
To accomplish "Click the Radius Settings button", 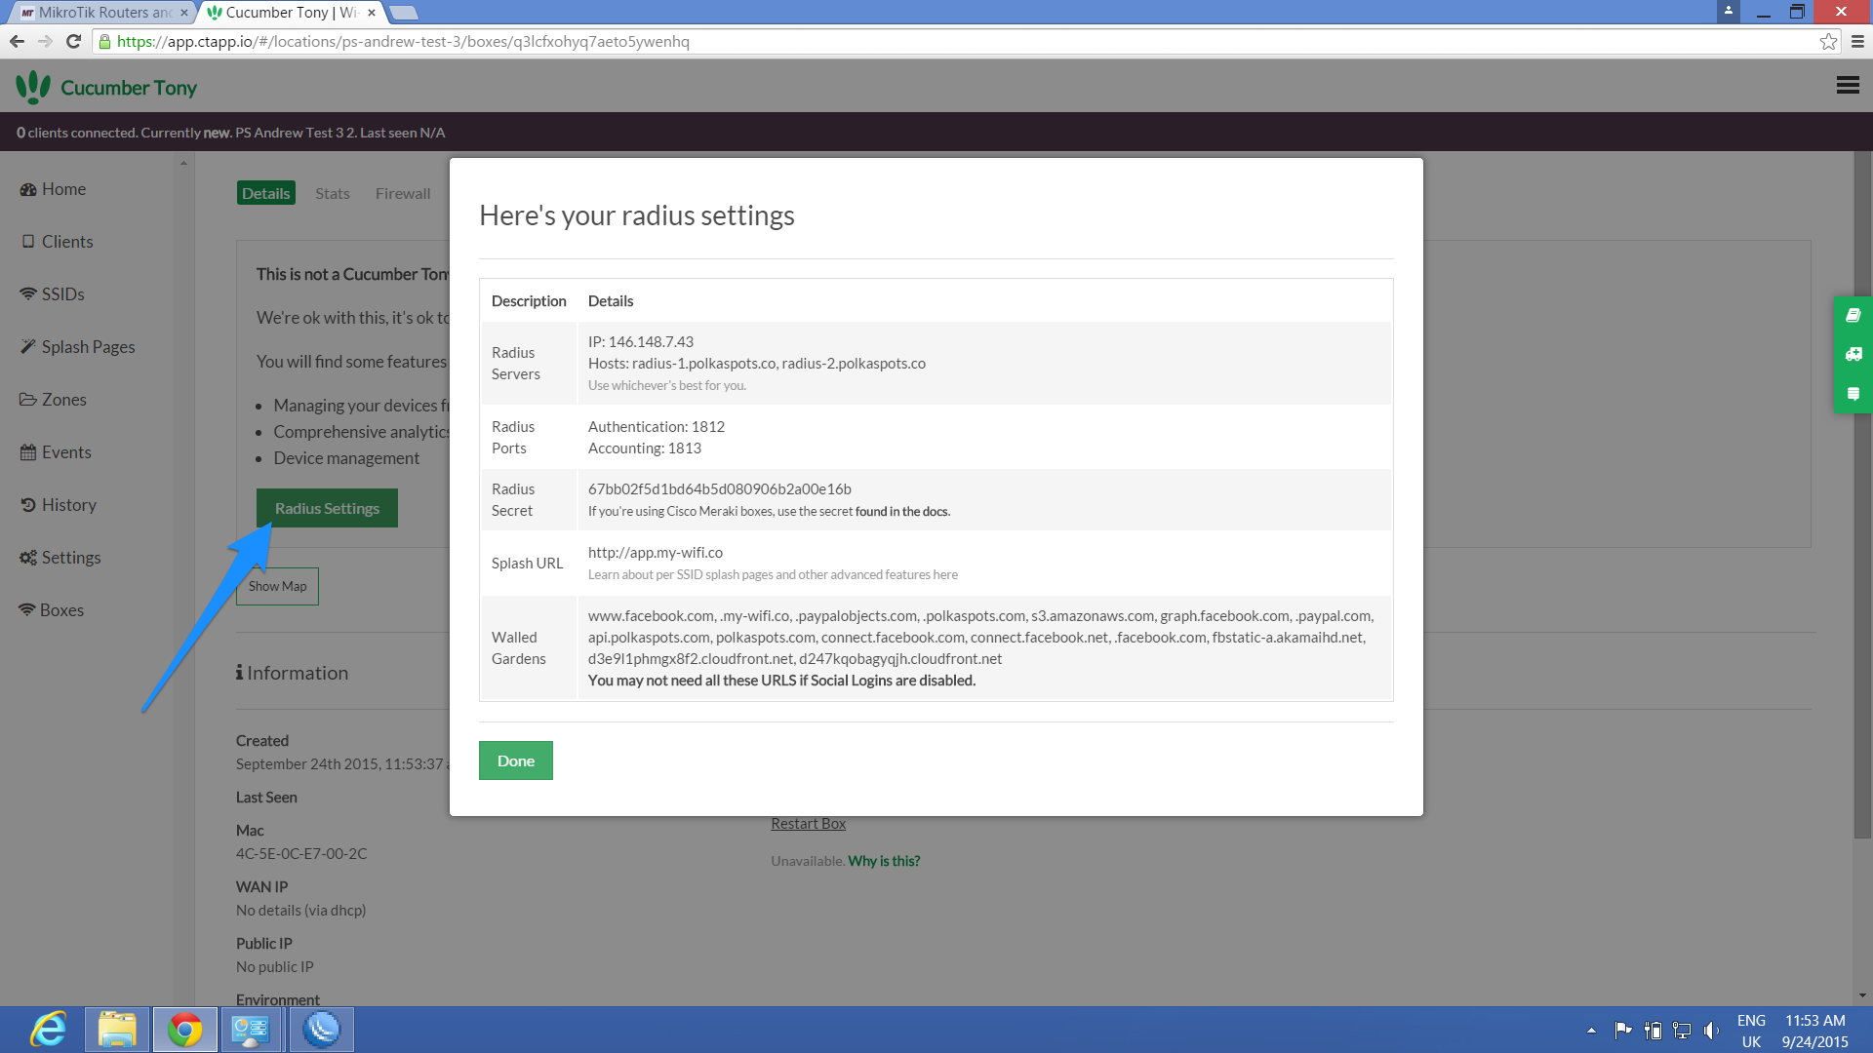I will pos(327,508).
